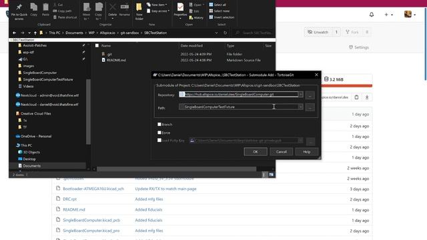The height and width of the screenshot is (240, 427).
Task: Click Select none in ribbon
Action: [219, 11]
